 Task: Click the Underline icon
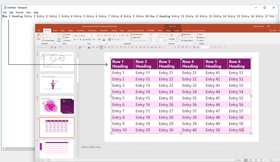(x=81, y=40)
